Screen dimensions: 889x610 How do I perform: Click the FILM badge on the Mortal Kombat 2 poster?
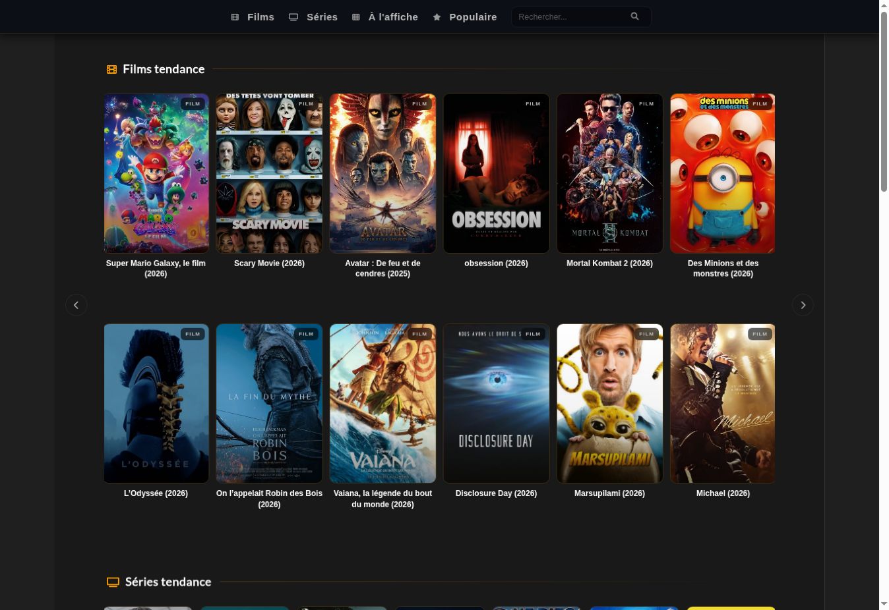tap(646, 103)
